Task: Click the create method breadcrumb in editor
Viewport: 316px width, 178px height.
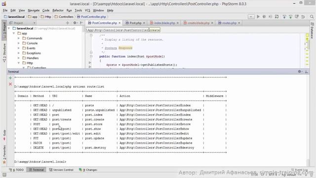Action: coord(155,30)
